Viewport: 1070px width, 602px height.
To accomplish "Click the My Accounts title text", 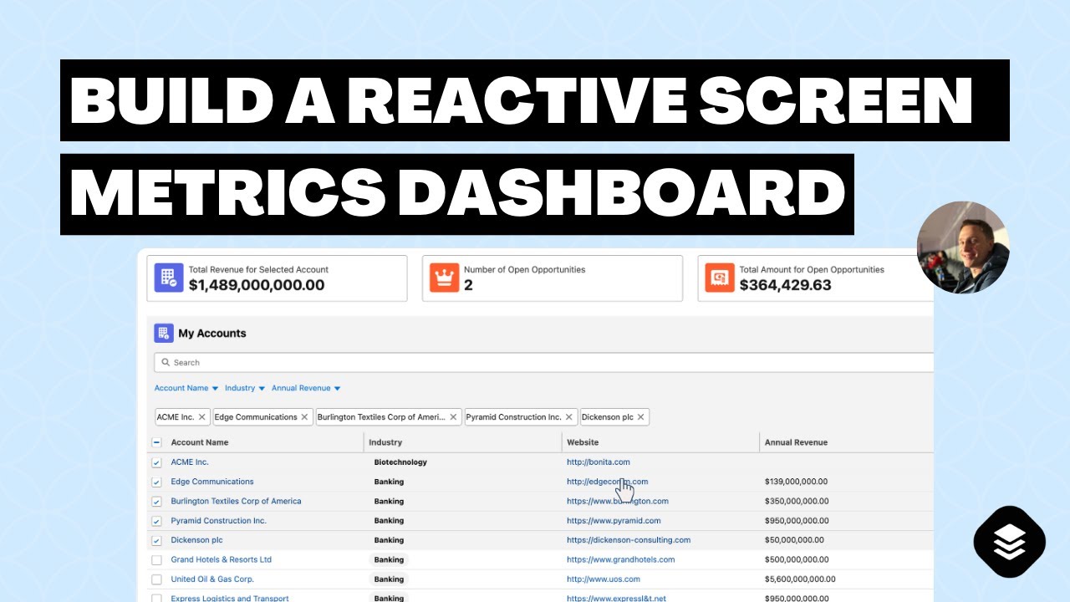I will [x=212, y=333].
